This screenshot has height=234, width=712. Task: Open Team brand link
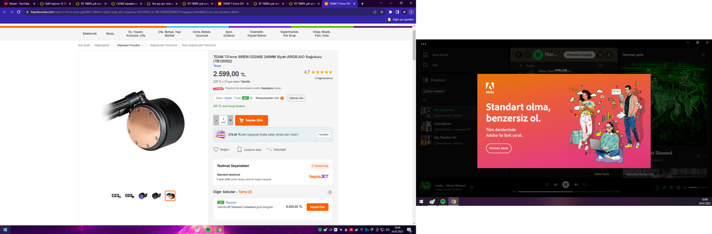point(217,66)
